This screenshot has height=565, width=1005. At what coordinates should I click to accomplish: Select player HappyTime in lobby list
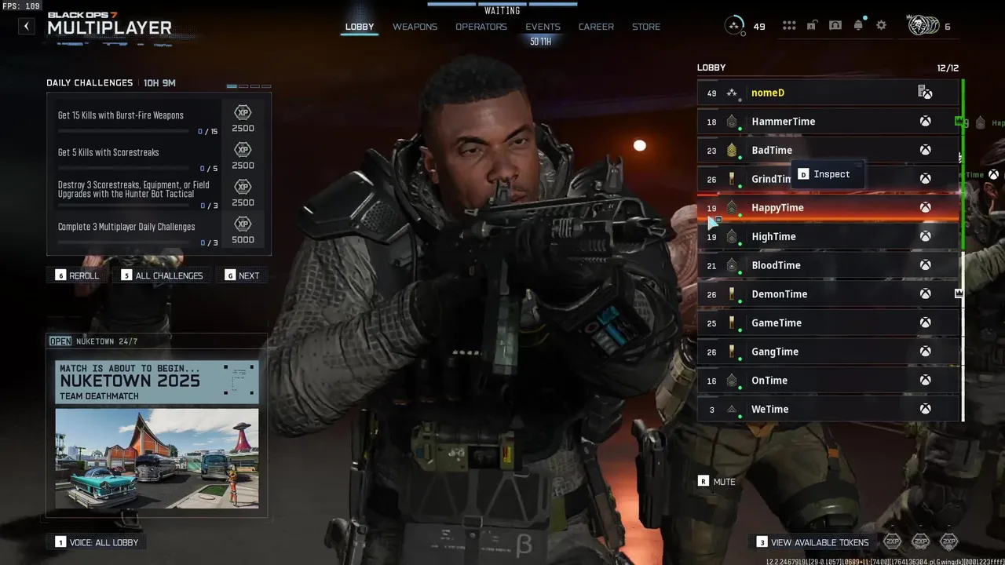[x=828, y=208]
